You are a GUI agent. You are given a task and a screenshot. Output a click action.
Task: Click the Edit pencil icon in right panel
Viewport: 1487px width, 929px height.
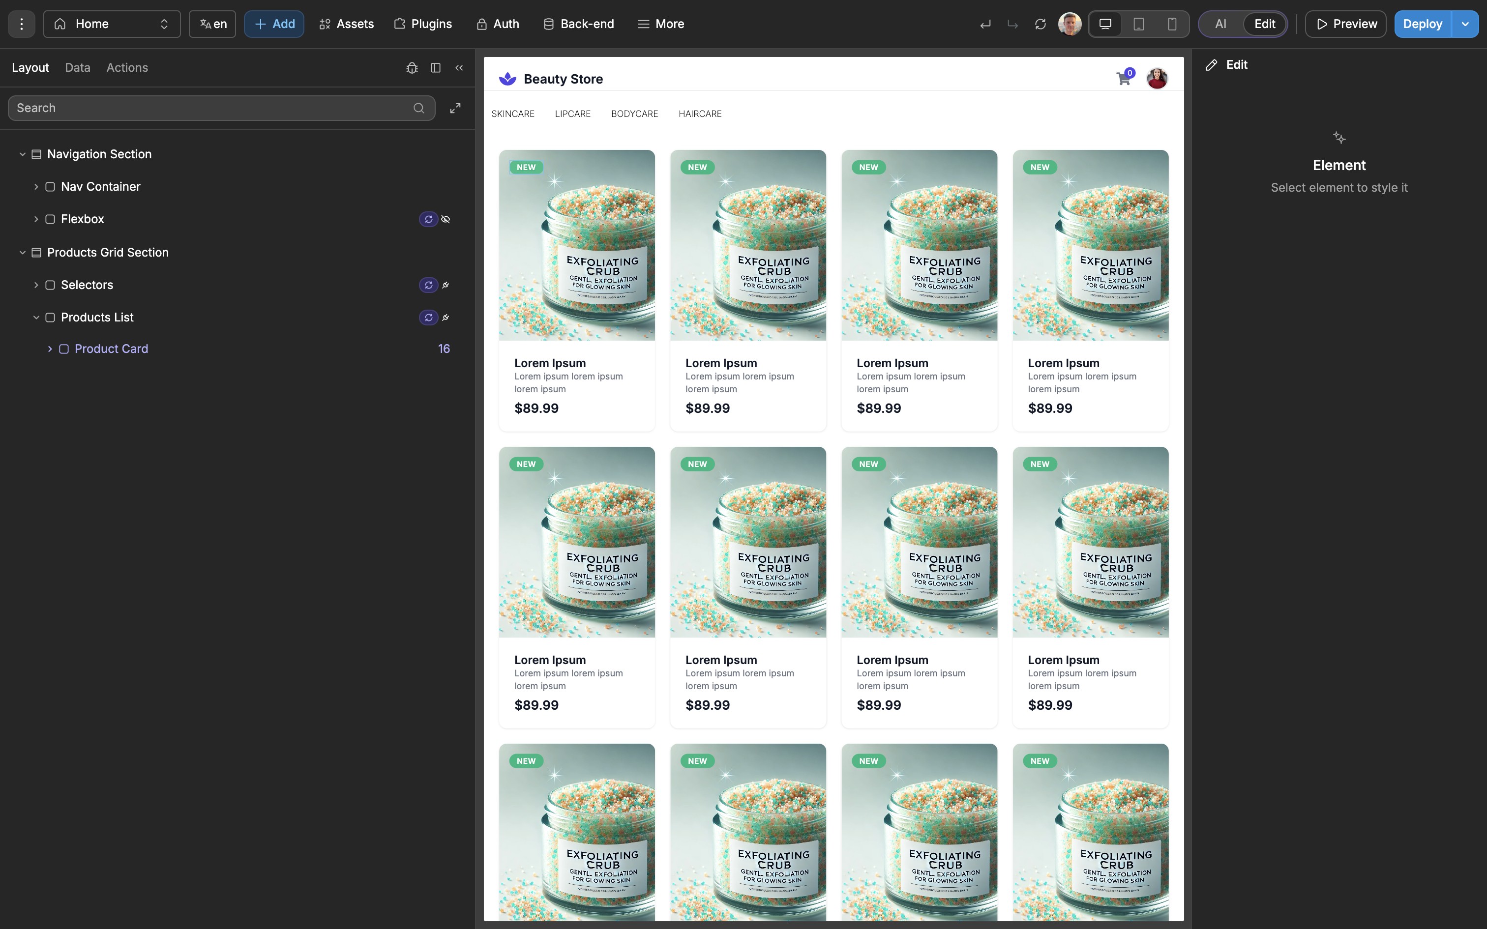(x=1211, y=65)
